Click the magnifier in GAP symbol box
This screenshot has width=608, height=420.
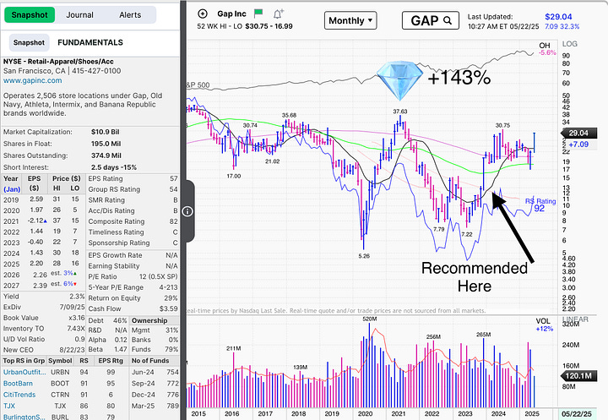447,20
